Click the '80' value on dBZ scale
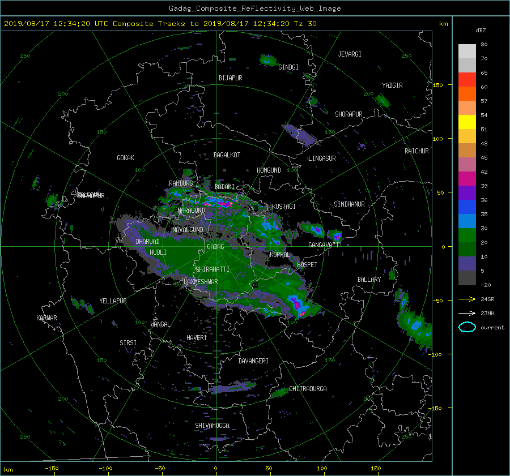The image size is (510, 476). click(x=484, y=45)
